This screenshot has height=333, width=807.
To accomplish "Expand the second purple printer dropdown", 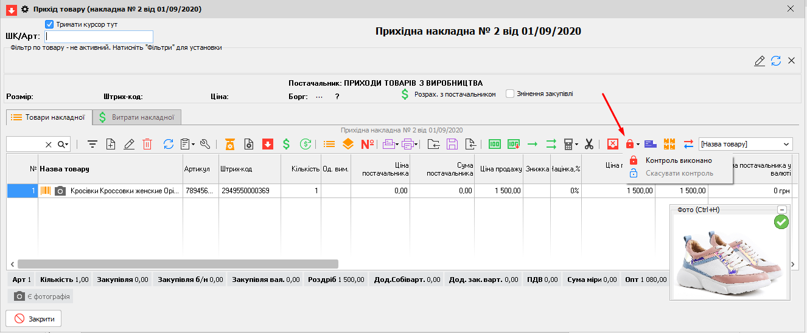I will pyautogui.click(x=417, y=145).
